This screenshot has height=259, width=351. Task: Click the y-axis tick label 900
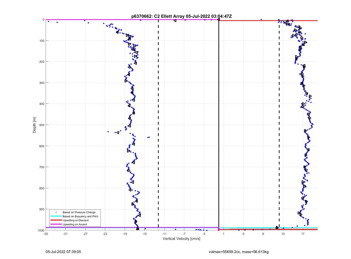tap(42, 209)
